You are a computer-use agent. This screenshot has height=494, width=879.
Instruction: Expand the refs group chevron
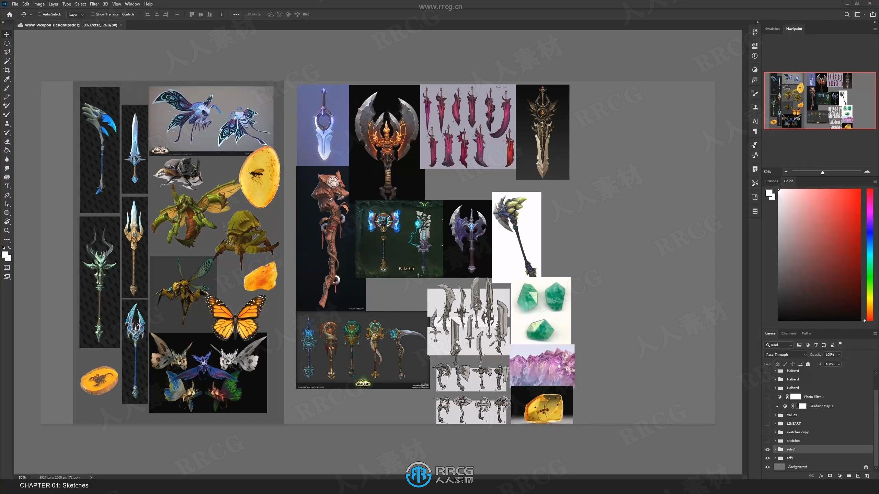pyautogui.click(x=775, y=458)
